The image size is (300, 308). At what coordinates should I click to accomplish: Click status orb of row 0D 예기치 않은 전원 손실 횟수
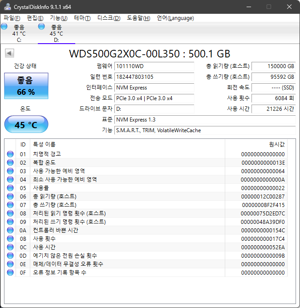click(x=10, y=255)
